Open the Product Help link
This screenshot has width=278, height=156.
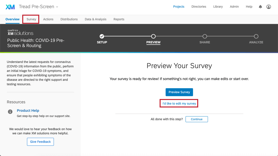[28, 110]
